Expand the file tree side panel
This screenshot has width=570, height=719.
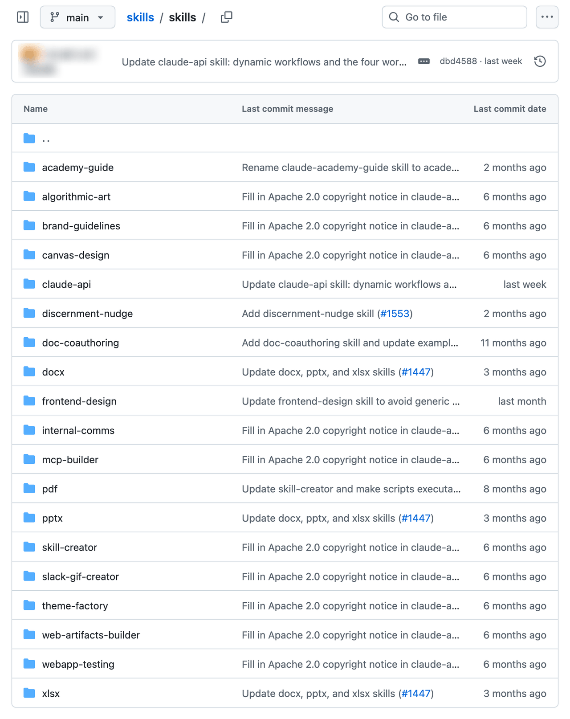23,17
